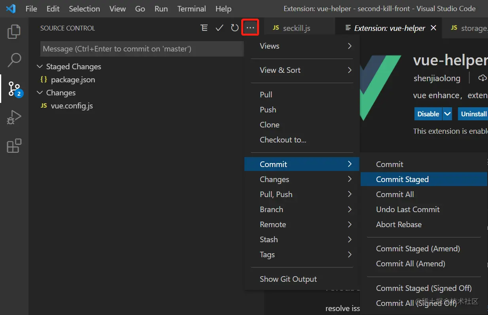
Task: Expand the Changes submenu in menu
Action: (x=302, y=179)
